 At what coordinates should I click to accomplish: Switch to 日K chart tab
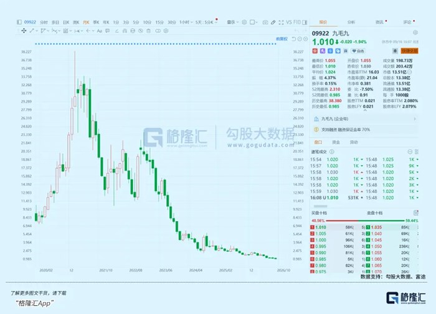click(x=66, y=22)
